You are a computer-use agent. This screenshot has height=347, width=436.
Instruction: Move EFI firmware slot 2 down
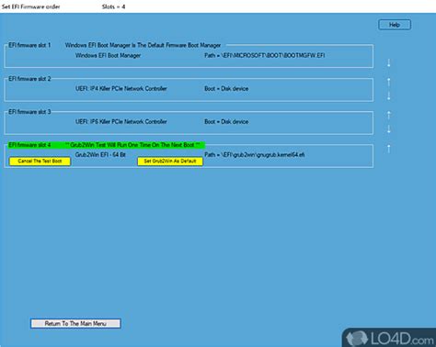(389, 95)
